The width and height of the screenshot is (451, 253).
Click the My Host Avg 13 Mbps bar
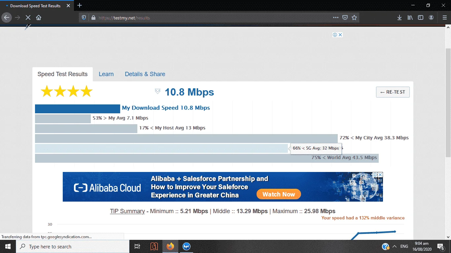coord(86,128)
